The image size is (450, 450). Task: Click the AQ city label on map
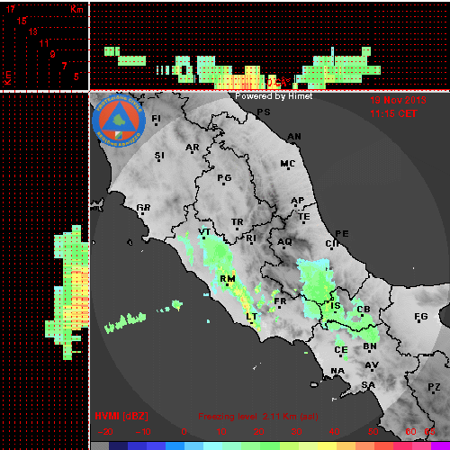click(x=284, y=242)
